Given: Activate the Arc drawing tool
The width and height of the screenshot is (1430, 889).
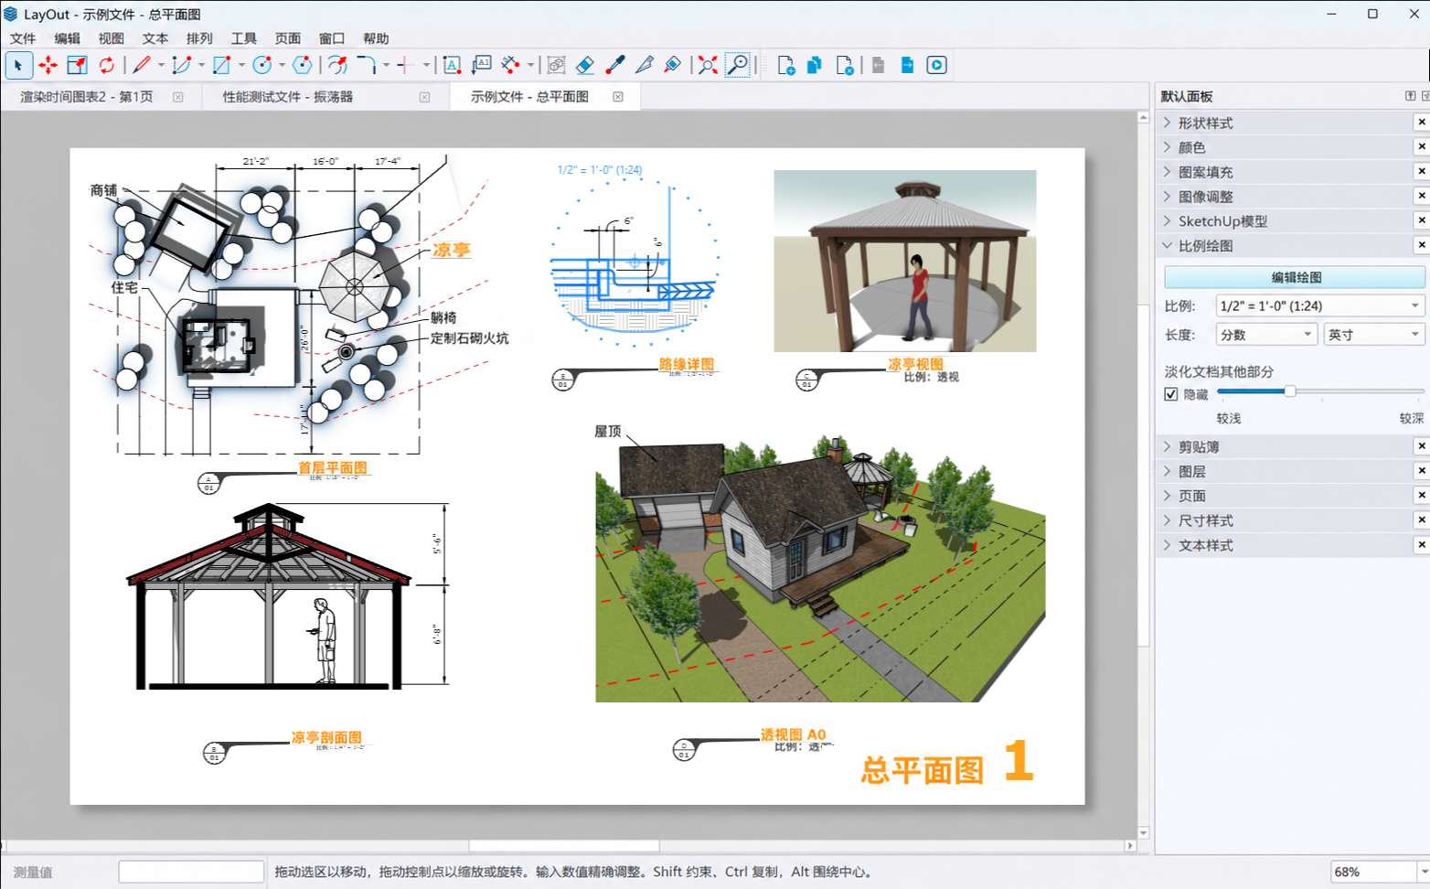Looking at the screenshot, I should [x=181, y=65].
